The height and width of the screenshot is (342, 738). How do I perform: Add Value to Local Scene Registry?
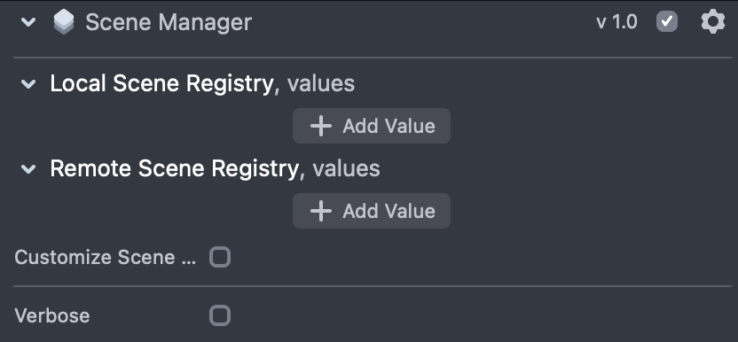tap(372, 126)
